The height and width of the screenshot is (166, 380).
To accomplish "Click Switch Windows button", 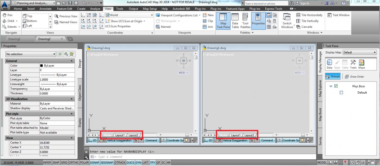I will 287,21.
